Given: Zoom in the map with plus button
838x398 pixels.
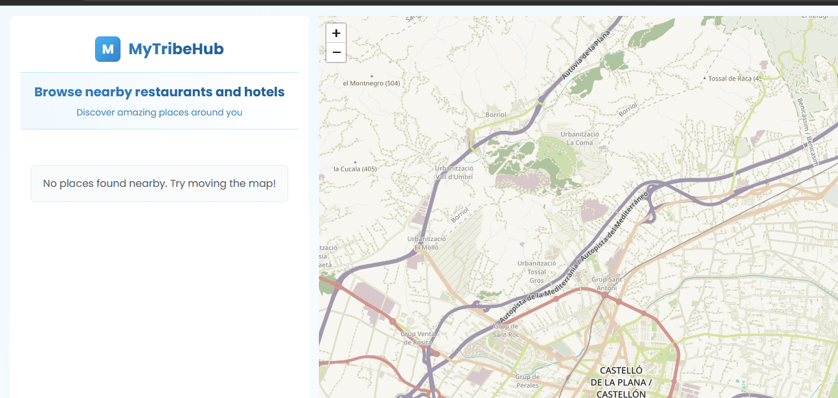Looking at the screenshot, I should click(336, 33).
